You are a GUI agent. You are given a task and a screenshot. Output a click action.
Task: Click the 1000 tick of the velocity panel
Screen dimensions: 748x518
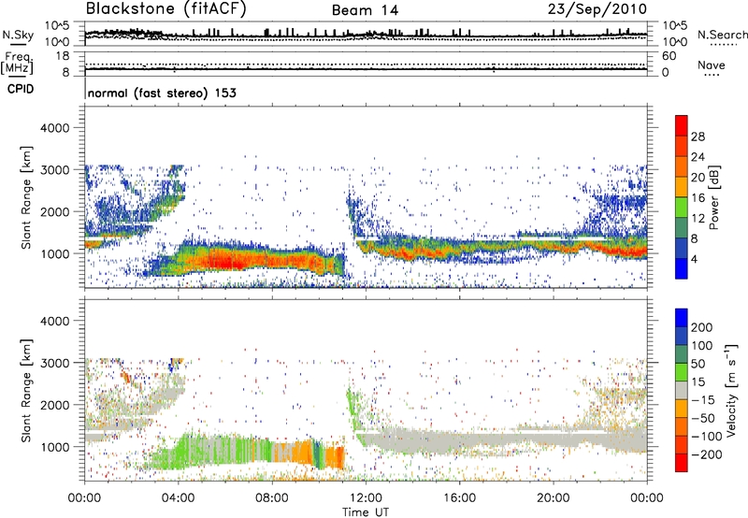(x=55, y=447)
